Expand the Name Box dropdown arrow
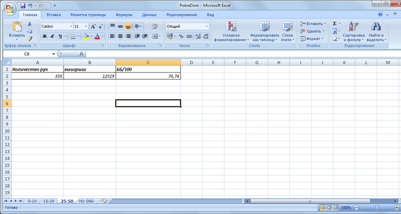401x214 pixels. [x=53, y=54]
